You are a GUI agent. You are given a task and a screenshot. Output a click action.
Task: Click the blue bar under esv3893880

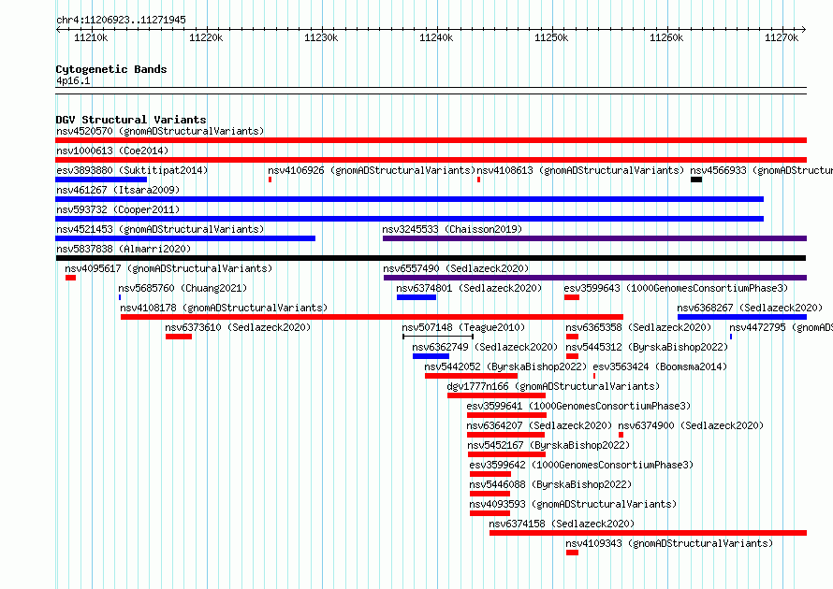coord(101,180)
